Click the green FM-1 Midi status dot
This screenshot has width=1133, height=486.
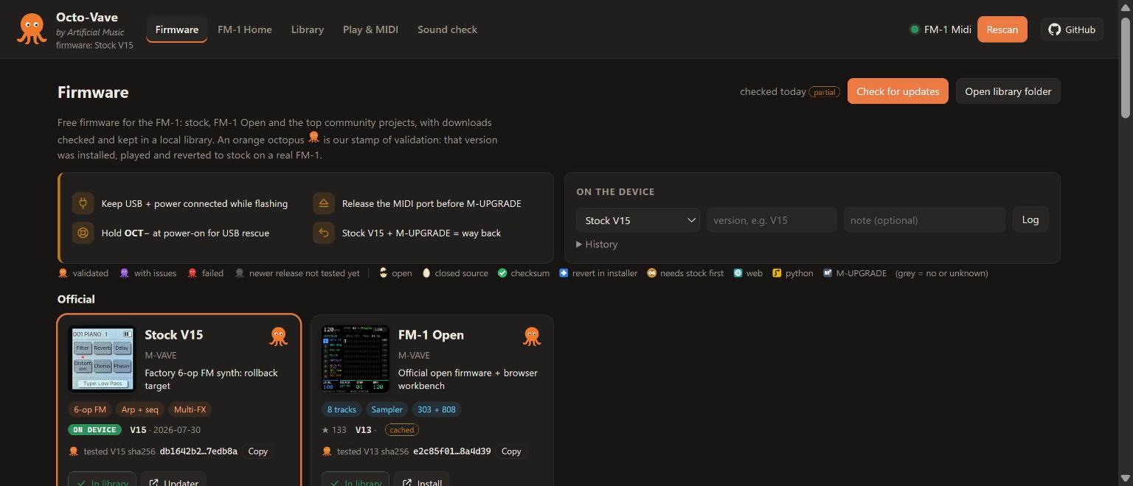pos(915,29)
